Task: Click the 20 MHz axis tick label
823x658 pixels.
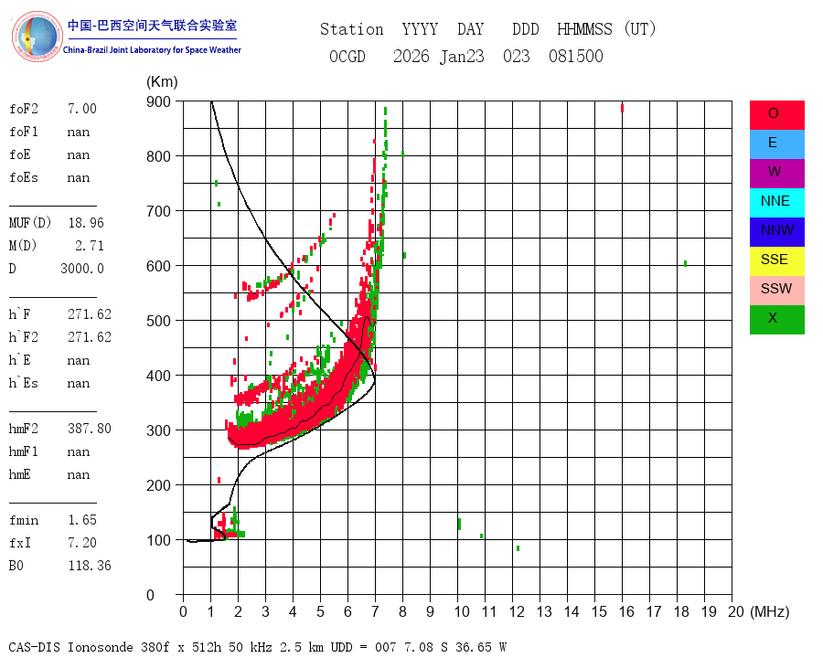Action: [x=736, y=611]
